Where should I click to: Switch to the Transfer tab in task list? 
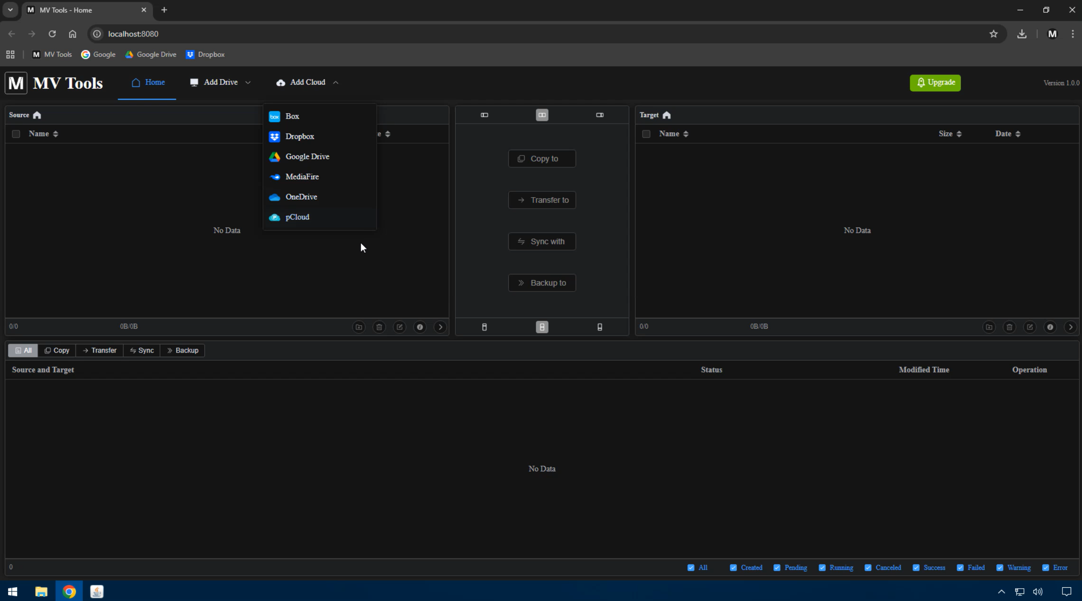99,350
